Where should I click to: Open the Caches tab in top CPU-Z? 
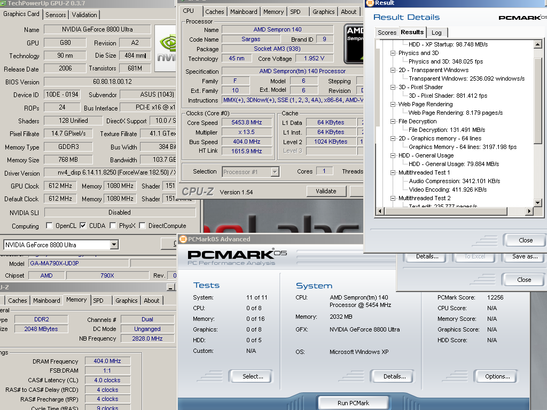pos(215,12)
